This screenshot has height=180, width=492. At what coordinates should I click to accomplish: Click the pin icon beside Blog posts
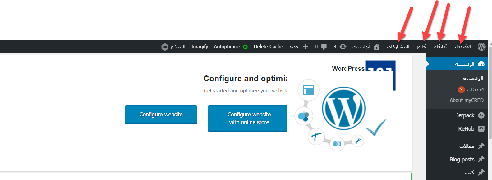tap(481, 159)
